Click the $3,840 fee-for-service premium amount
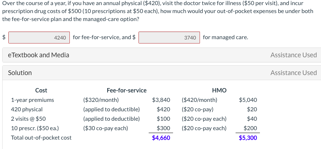321x149 pixels. tap(161, 100)
